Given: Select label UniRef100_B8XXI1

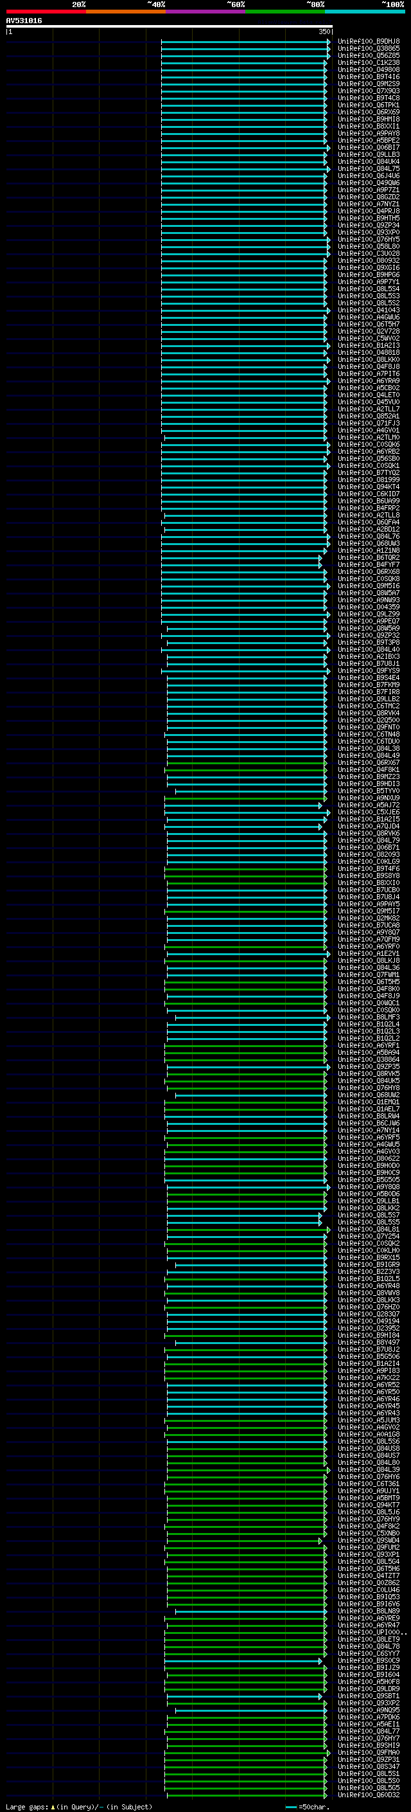Looking at the screenshot, I should pos(369,126).
